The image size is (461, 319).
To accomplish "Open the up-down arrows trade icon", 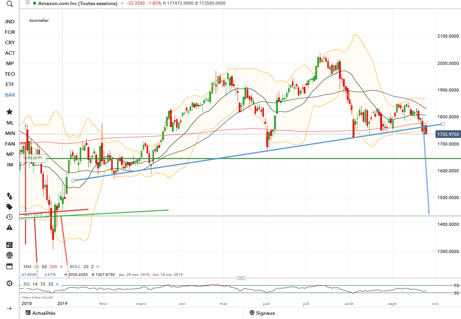I will pos(9,196).
